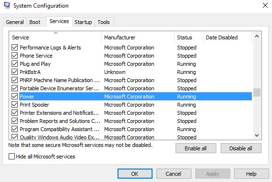Screen dimensions: 272x182
Task: Uncheck Performance Logs & Alerts service
Action: click(14, 48)
